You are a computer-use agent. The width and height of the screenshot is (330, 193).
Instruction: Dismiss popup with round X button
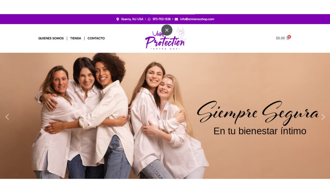(167, 30)
